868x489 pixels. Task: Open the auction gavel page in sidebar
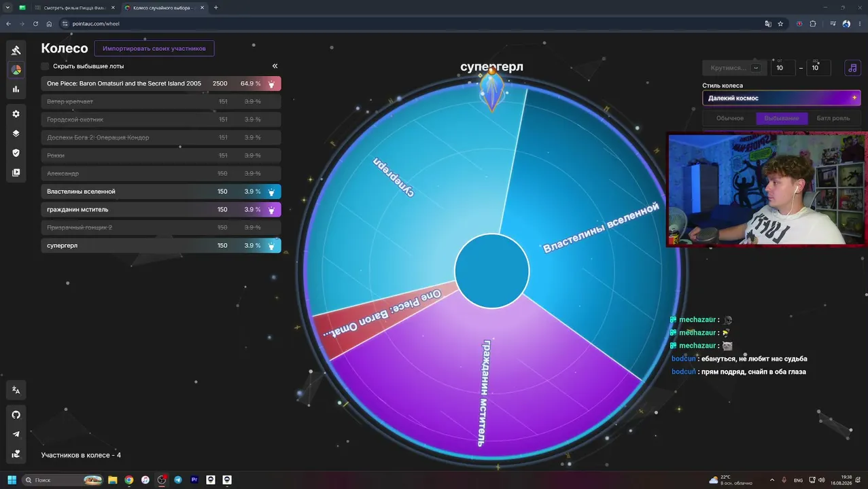16,50
